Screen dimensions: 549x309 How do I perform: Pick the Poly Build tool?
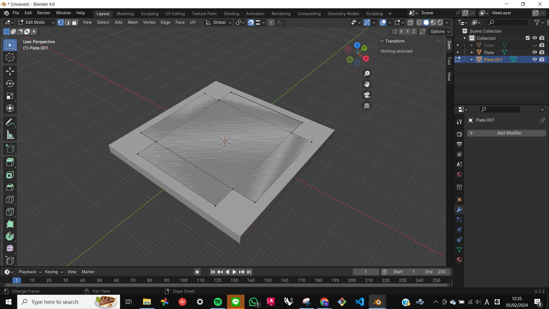click(10, 224)
